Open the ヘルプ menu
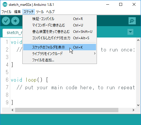This screenshot has height=125, width=141. (50, 12)
